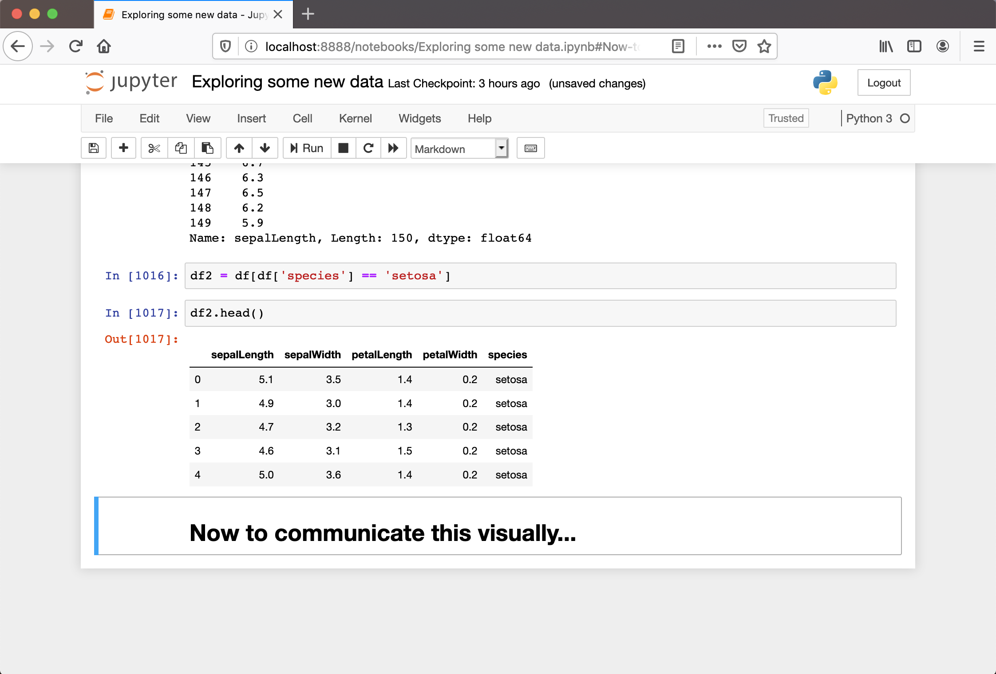Restart the kernel icon
The image size is (996, 674).
pos(368,148)
